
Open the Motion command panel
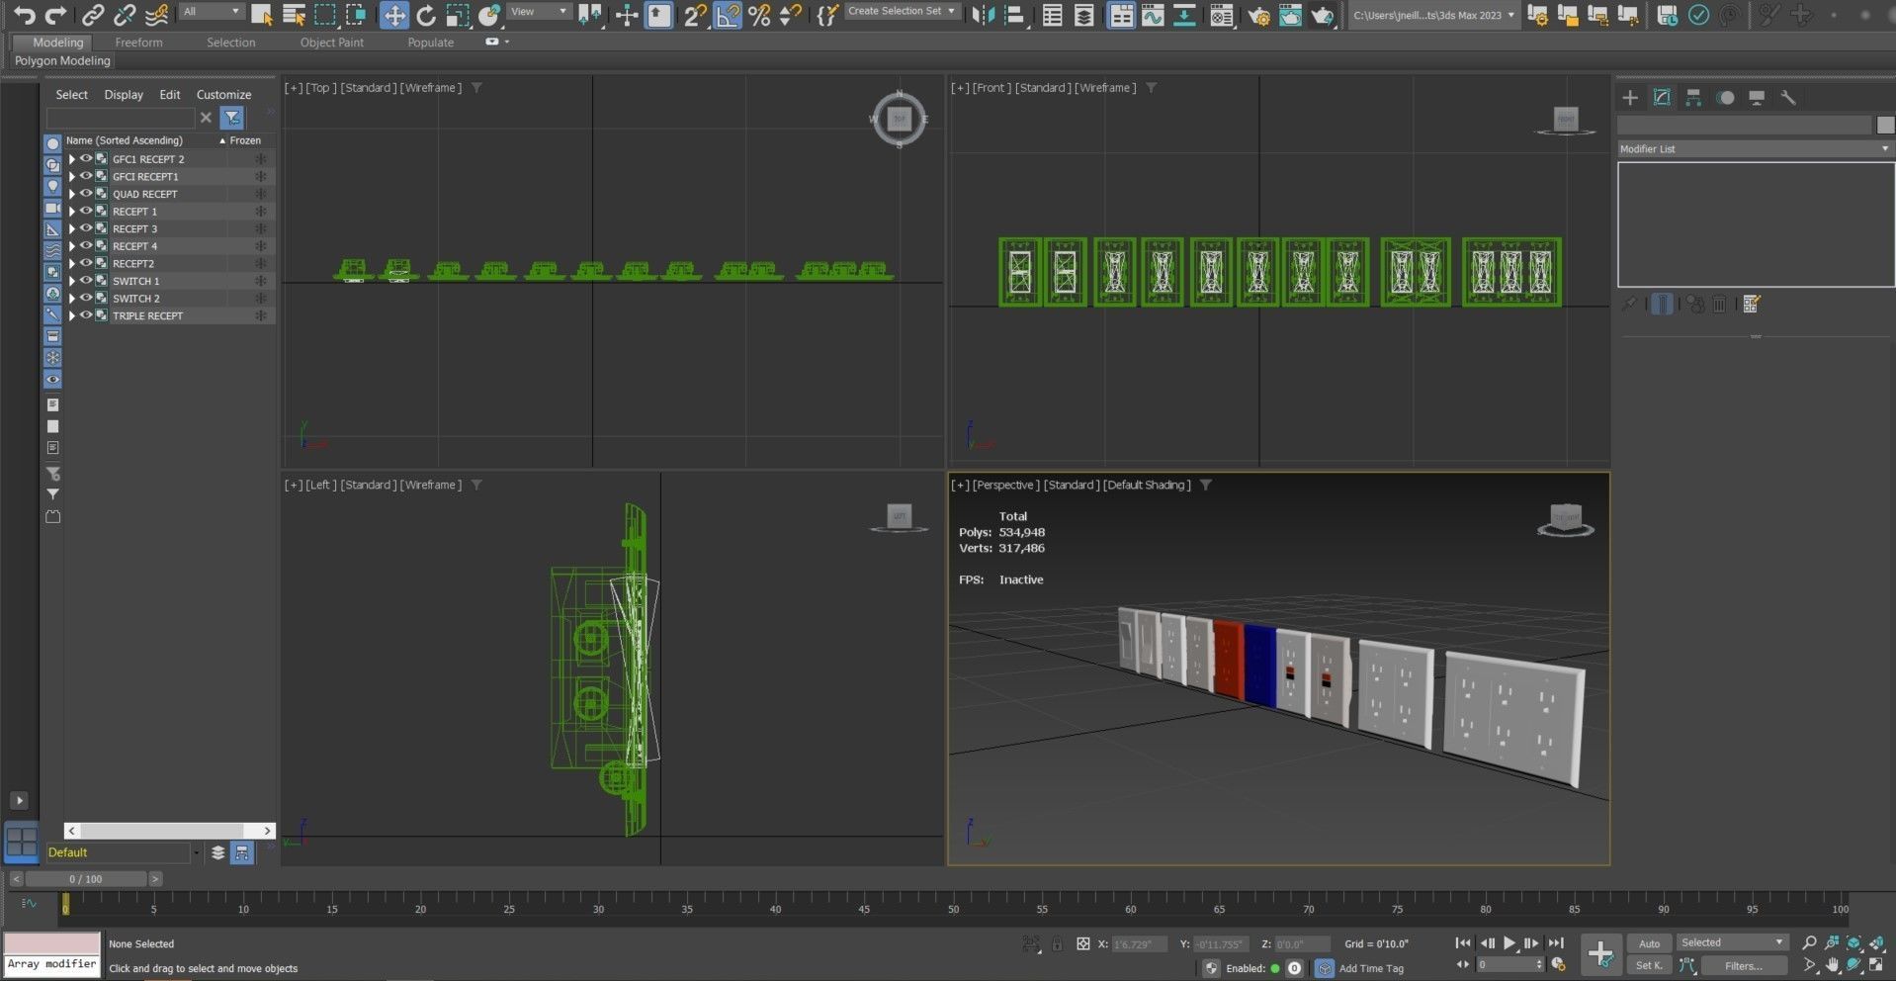[x=1725, y=97]
